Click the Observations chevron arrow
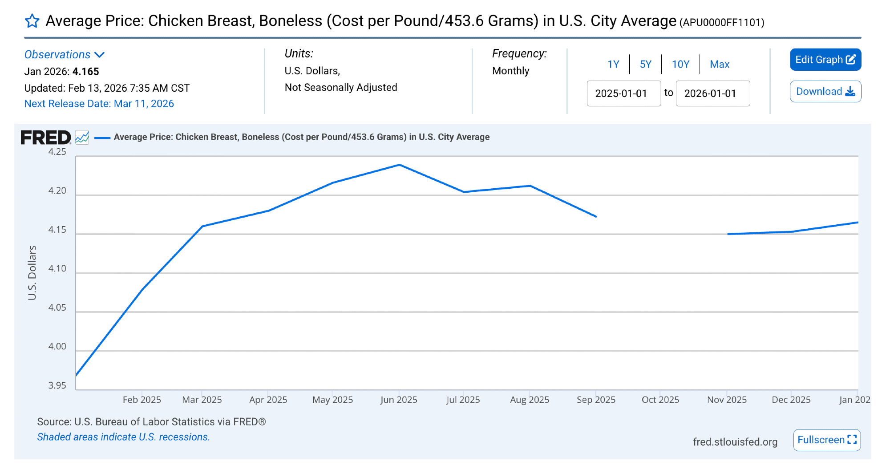 100,55
